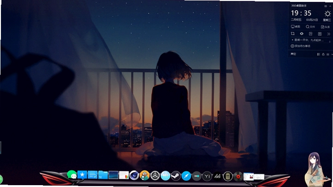Image resolution: width=333 pixels, height=187 pixels.
Task: Click the 桌面 desktop button in widget
Action: (x=295, y=27)
